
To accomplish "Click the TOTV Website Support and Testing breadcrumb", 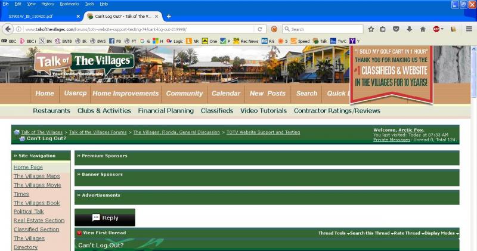I will click(x=263, y=132).
